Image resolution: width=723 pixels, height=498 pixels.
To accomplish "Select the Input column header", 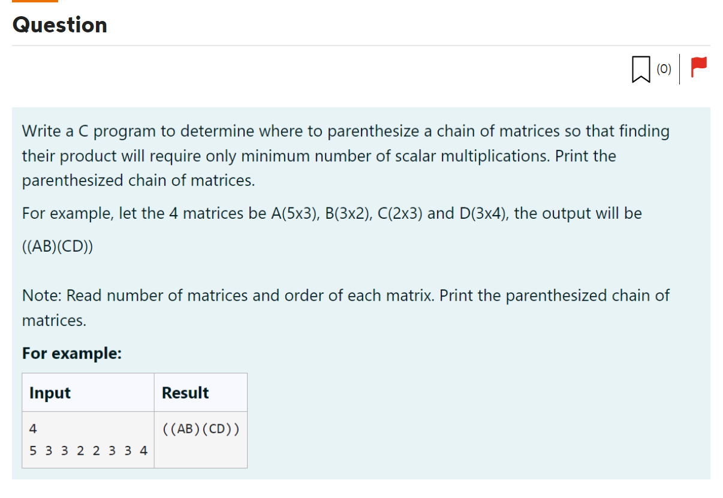I will tap(50, 393).
